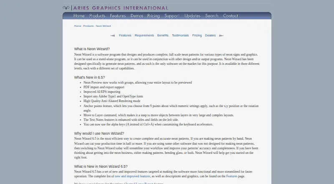334x184 pixels.
Task: Click the Home breadcrumb link
Action: point(78,26)
